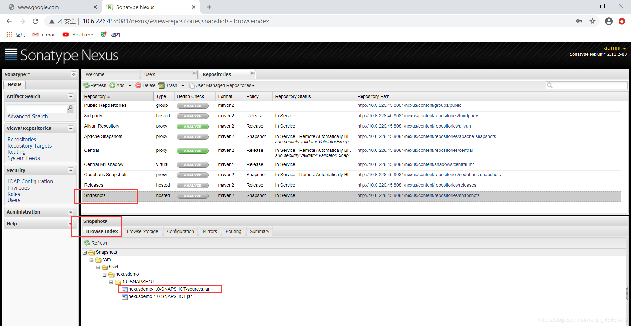The height and width of the screenshot is (326, 631).
Task: Collapse the 1.0-SNAPSHOT tree folder
Action: pos(111,282)
